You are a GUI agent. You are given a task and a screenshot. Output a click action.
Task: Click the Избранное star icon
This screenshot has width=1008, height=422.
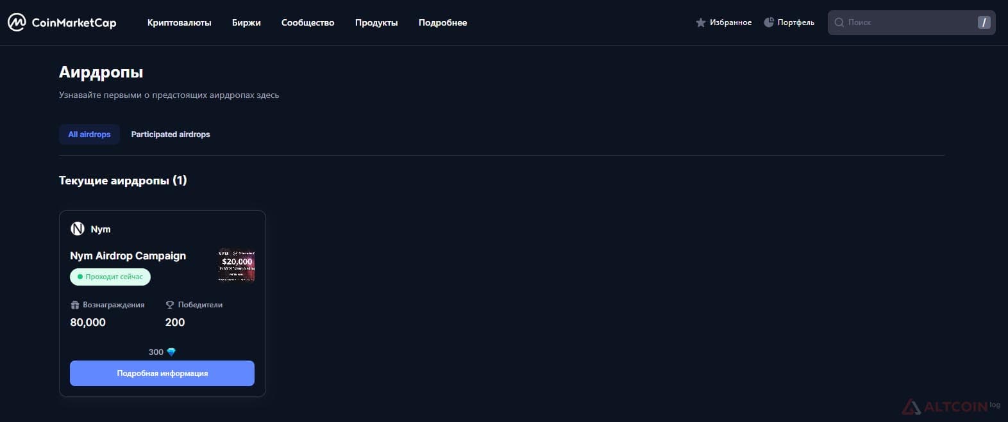click(701, 22)
